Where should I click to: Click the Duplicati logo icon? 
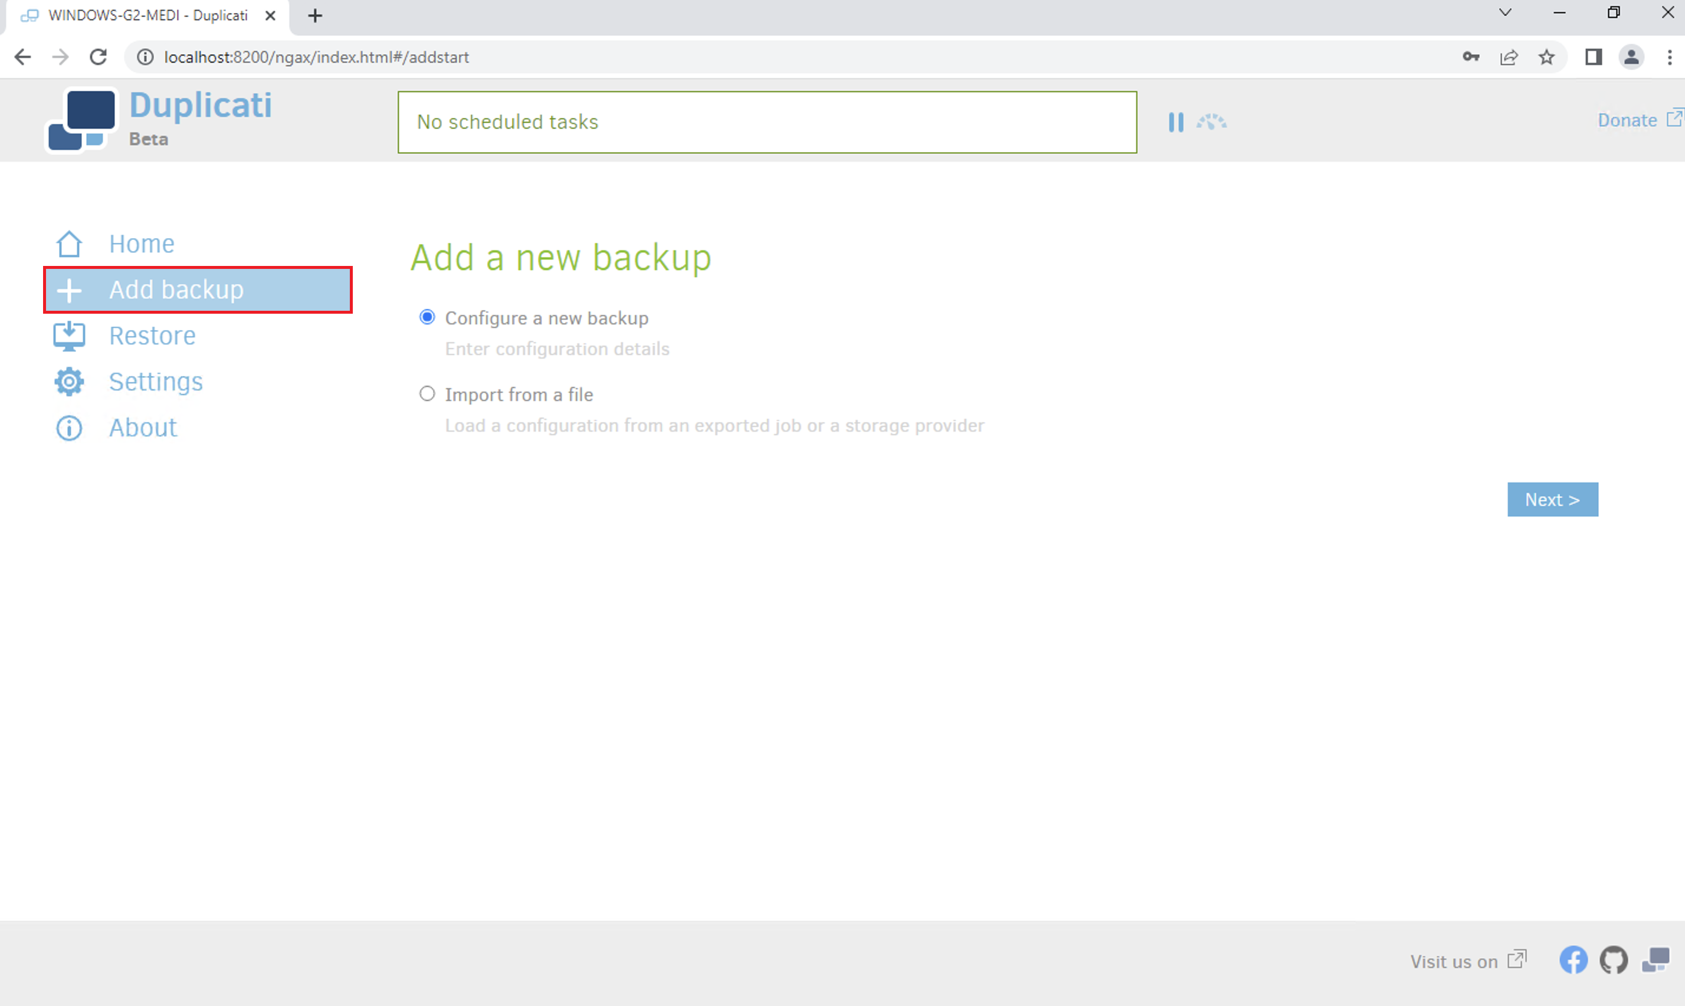[81, 120]
